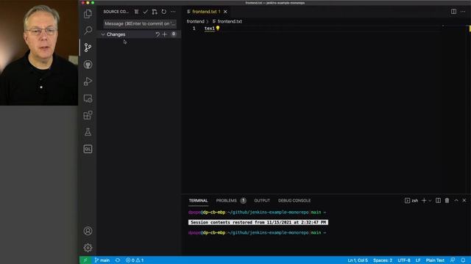This screenshot has width=471, height=264.
Task: Toggle view as tree in Source Control
Action: point(136,12)
